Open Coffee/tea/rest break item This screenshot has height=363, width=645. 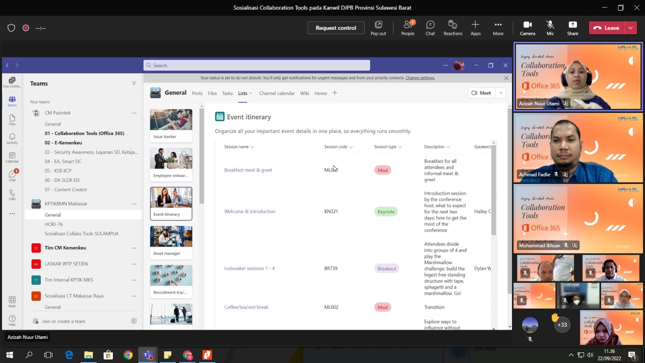(x=246, y=307)
